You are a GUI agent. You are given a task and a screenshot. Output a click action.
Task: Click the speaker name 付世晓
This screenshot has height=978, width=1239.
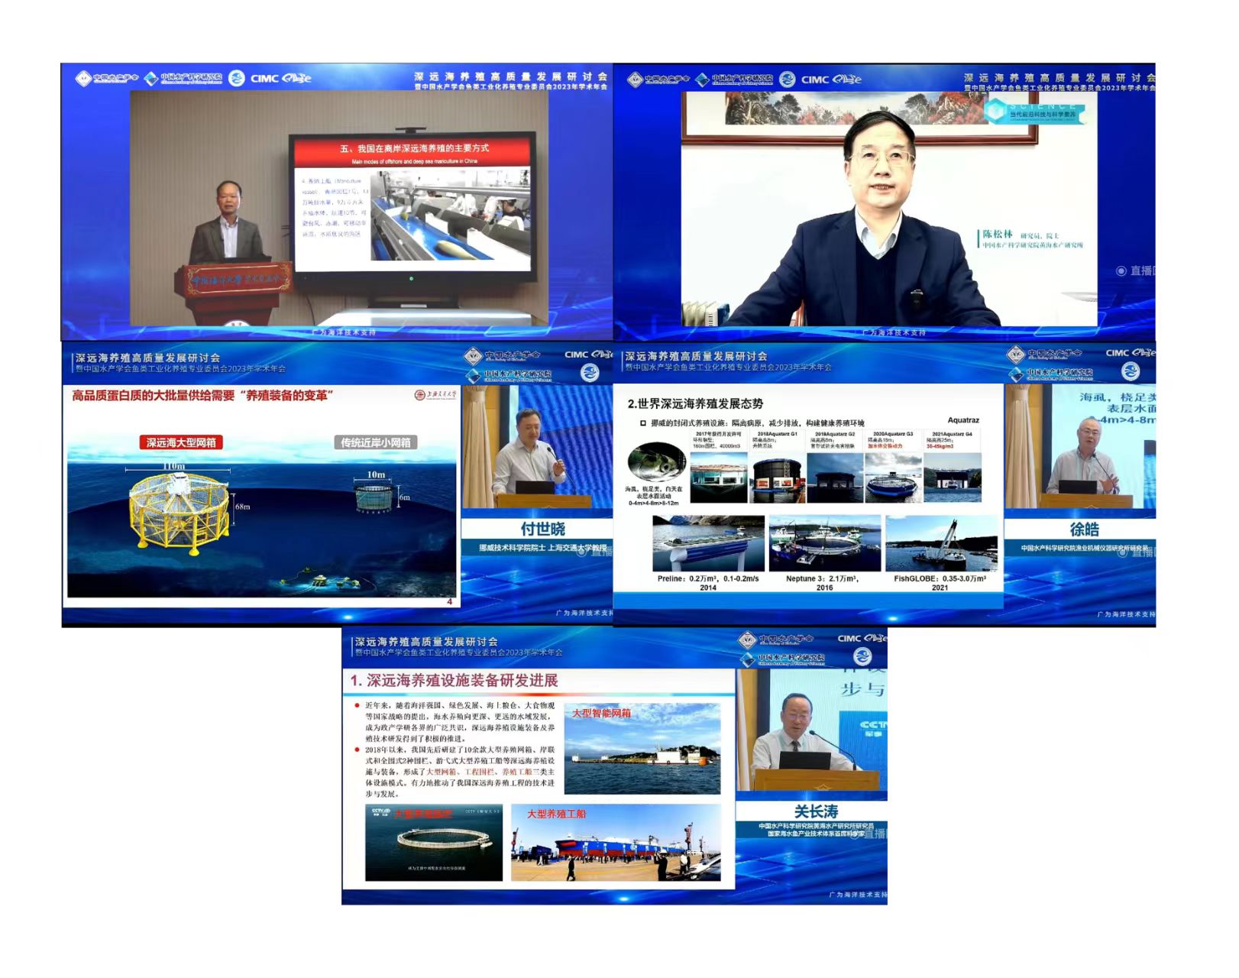click(x=542, y=529)
